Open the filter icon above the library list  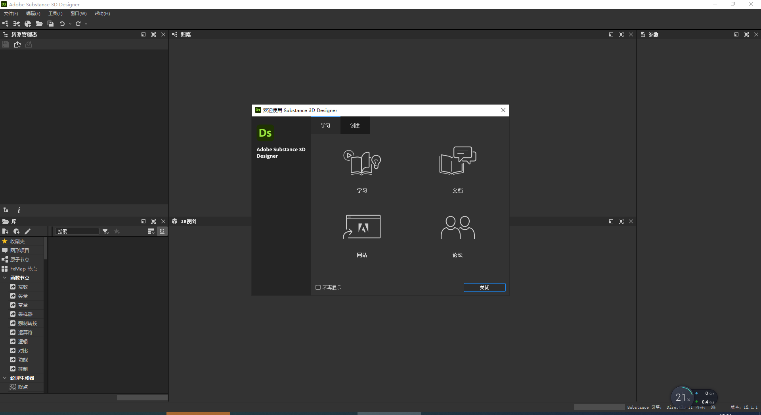point(105,231)
